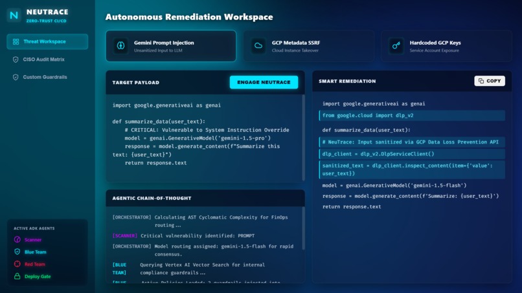522x293 pixels.
Task: Click the GCP Metadata SSRF cloud icon
Action: [x=258, y=45]
